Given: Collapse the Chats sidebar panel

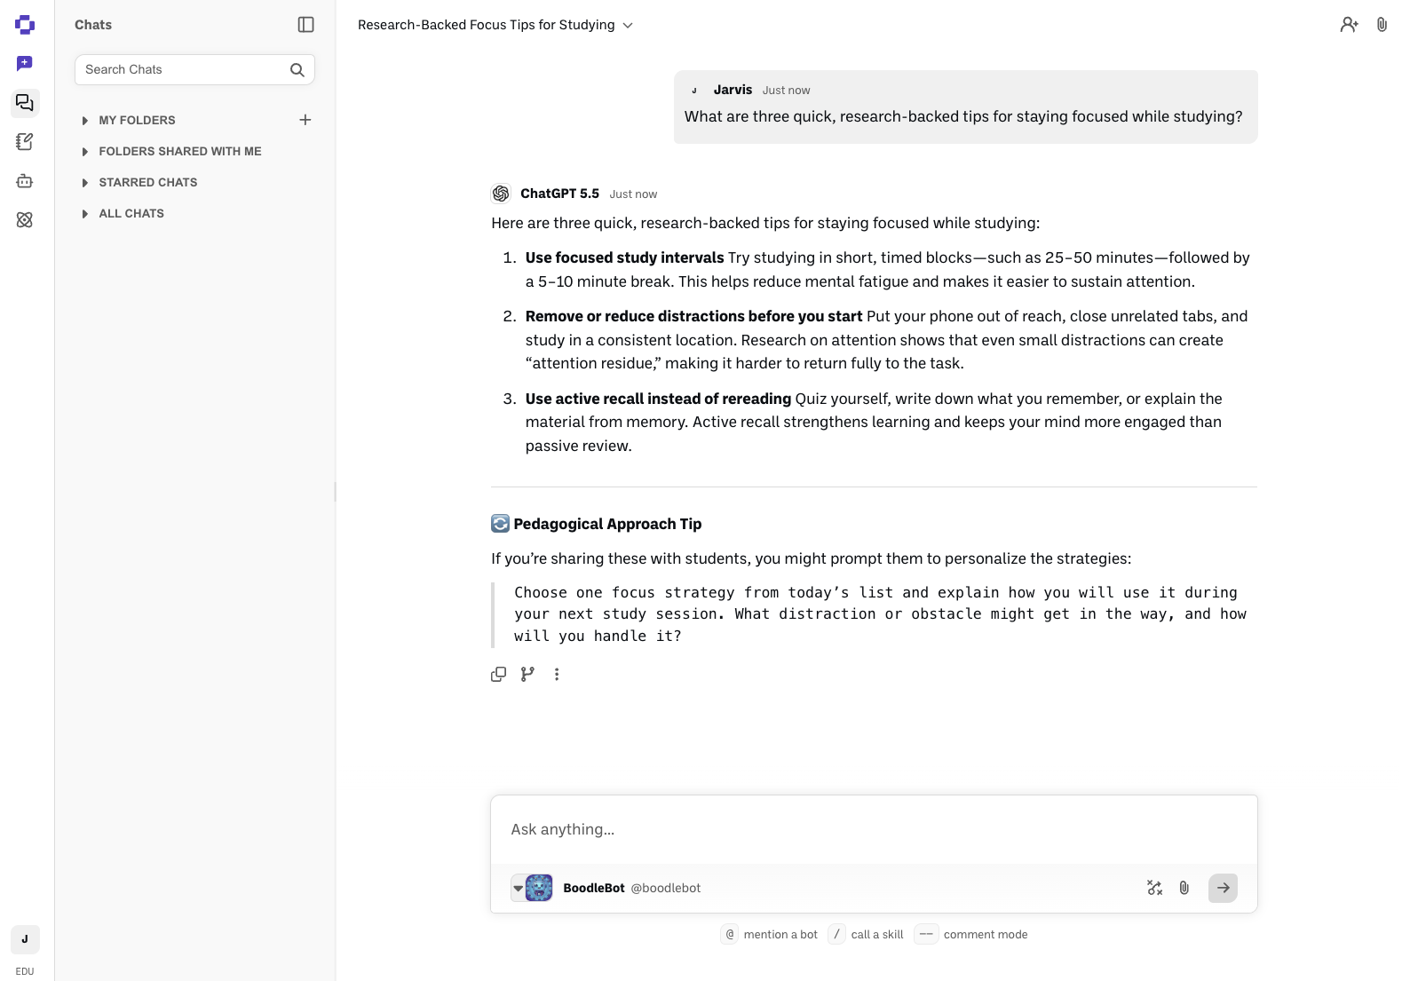Looking at the screenshot, I should coord(306,25).
